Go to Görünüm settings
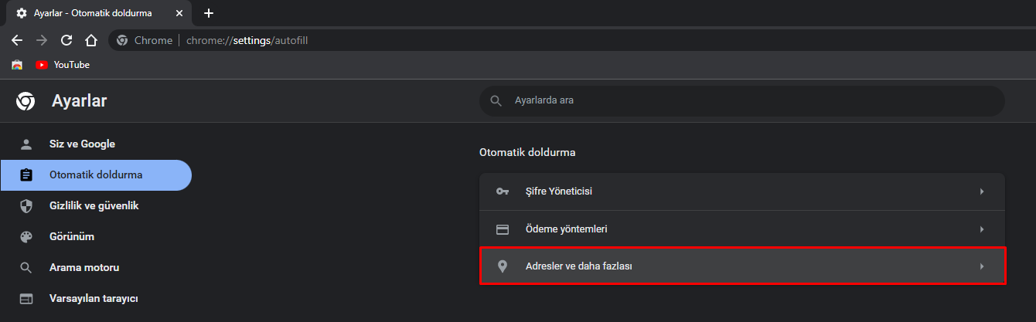This screenshot has width=1036, height=322. point(72,236)
